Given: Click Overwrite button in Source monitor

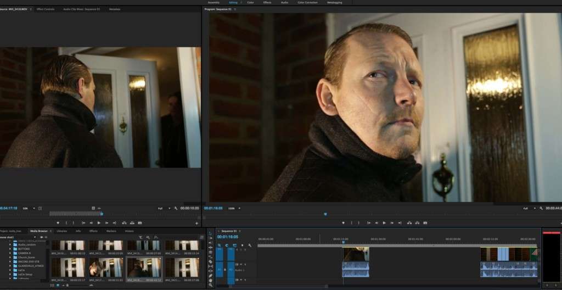Looking at the screenshot, I should point(132,223).
